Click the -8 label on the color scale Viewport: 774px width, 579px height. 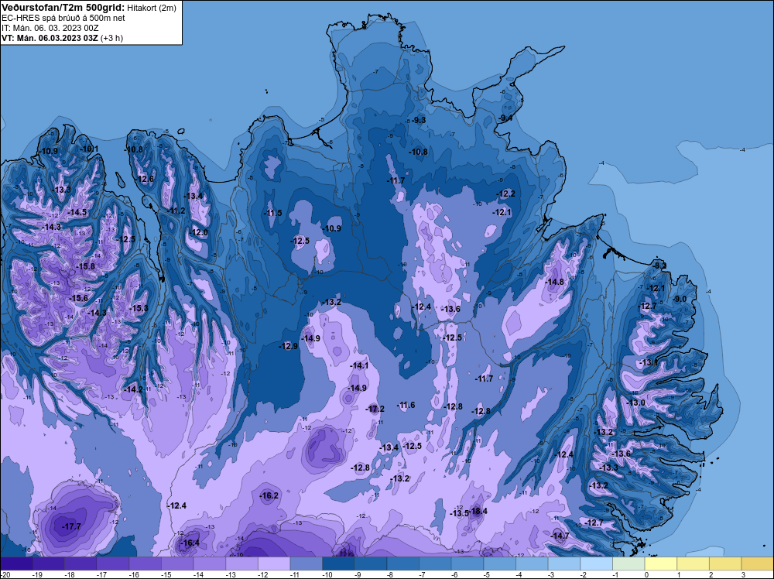[392, 574]
